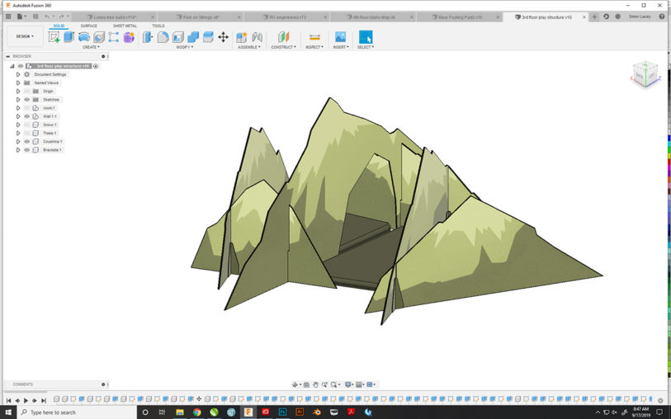
Task: Switch to the TOOLS tab
Action: click(158, 26)
